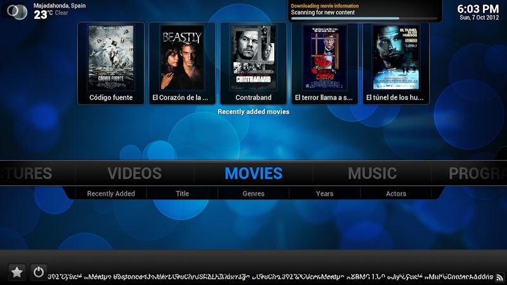Click the 23°C temperature reading
The height and width of the screenshot is (285, 507).
point(43,14)
